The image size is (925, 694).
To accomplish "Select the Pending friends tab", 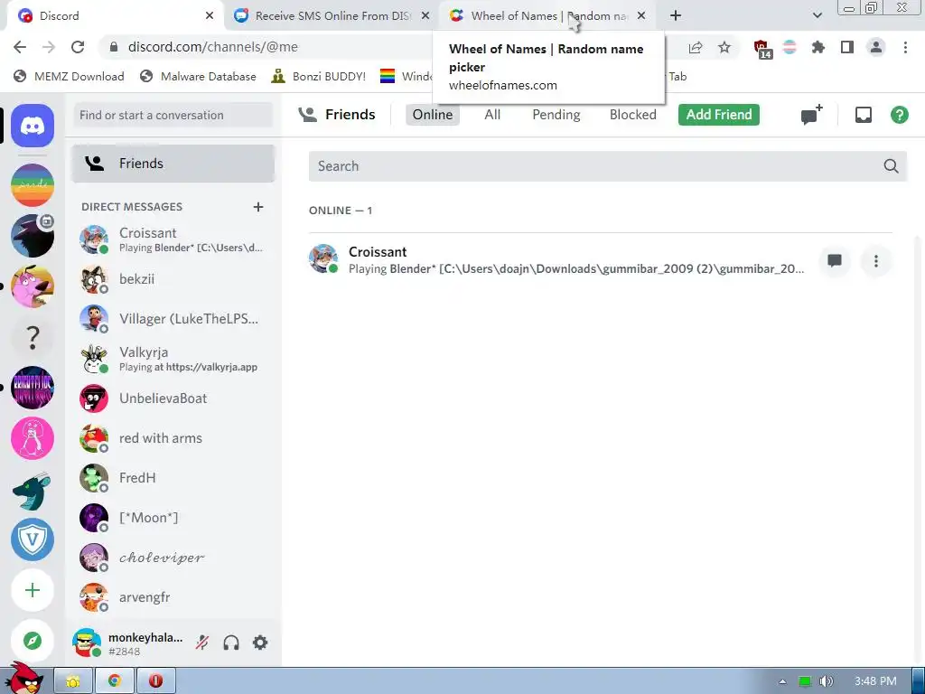I will point(556,115).
